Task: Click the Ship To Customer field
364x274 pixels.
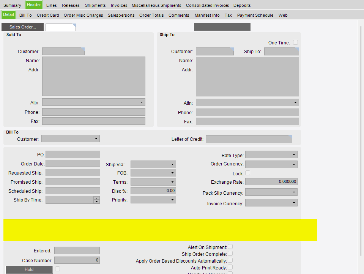Action: coord(215,52)
